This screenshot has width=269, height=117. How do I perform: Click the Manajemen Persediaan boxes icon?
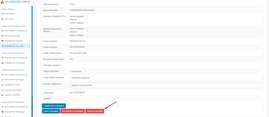[2, 63]
